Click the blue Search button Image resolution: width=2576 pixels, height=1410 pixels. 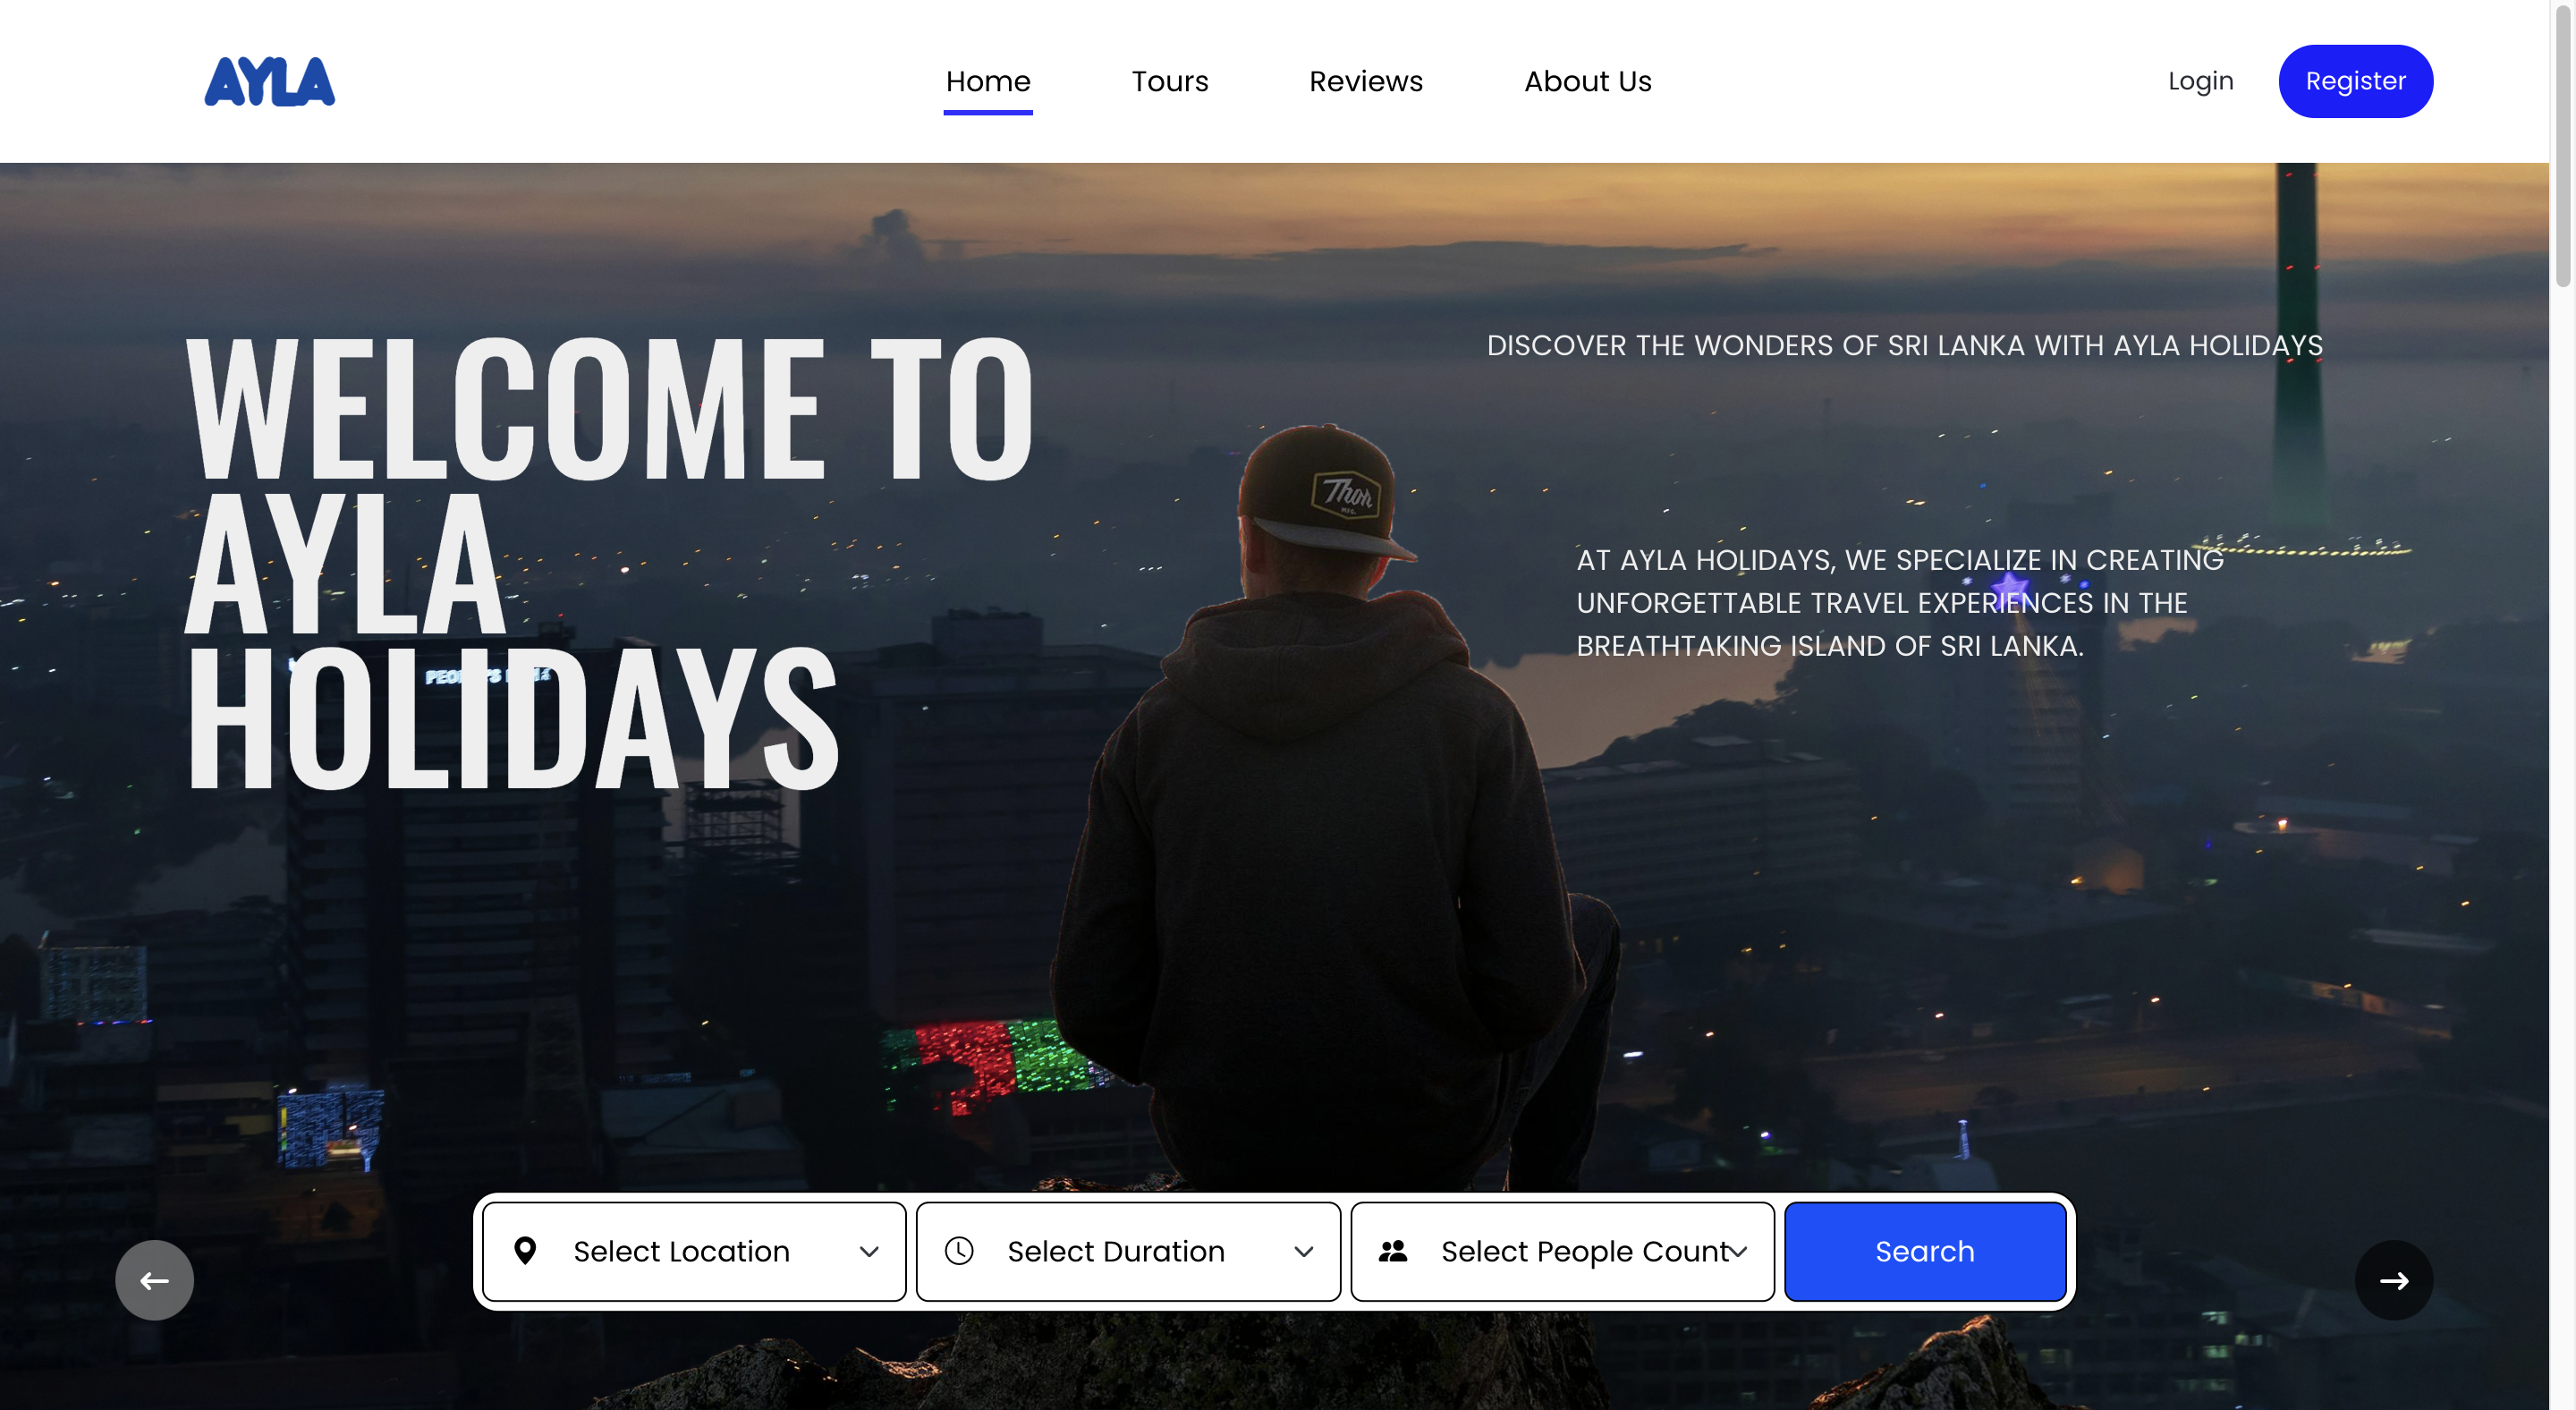1925,1251
